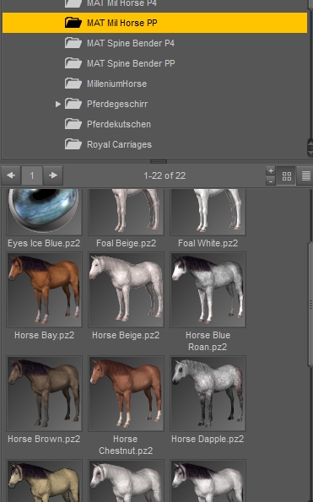Viewport: 313px width, 502px height.
Task: Click the MAT Spine Bender PP folder icon
Action: (x=73, y=63)
